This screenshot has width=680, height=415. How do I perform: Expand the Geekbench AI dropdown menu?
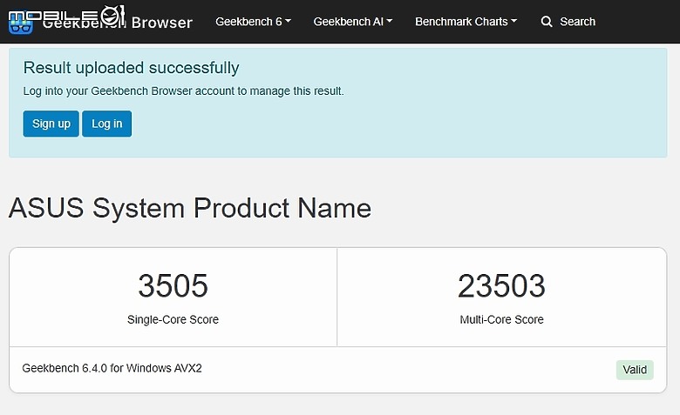[352, 22]
